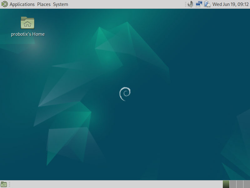Select the probotix's Home folder icon
The width and height of the screenshot is (250, 188).
click(x=27, y=23)
